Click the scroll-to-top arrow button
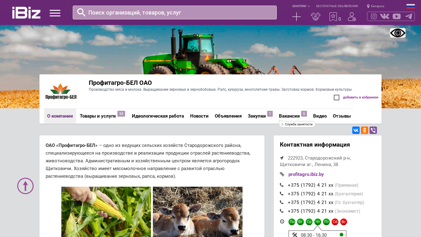This screenshot has width=421, height=237. 25,186
